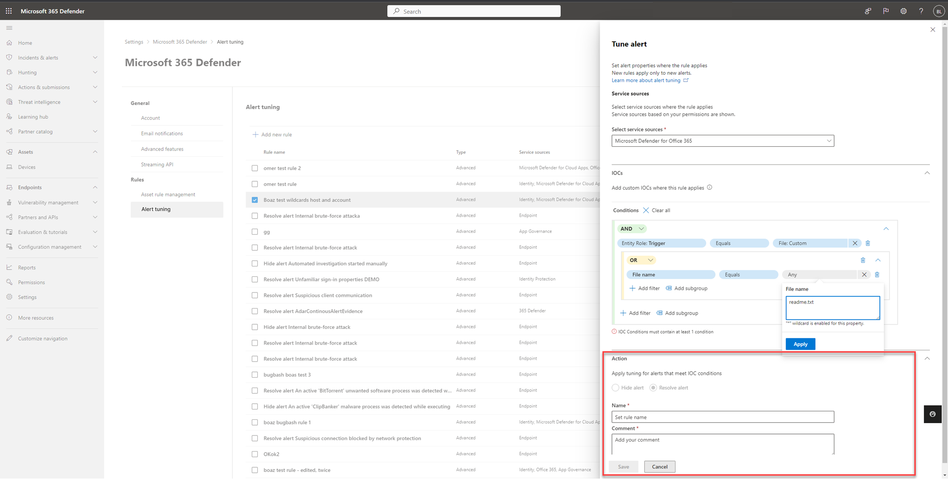Open Advanced features settings
Image resolution: width=948 pixels, height=479 pixels.
tap(162, 149)
